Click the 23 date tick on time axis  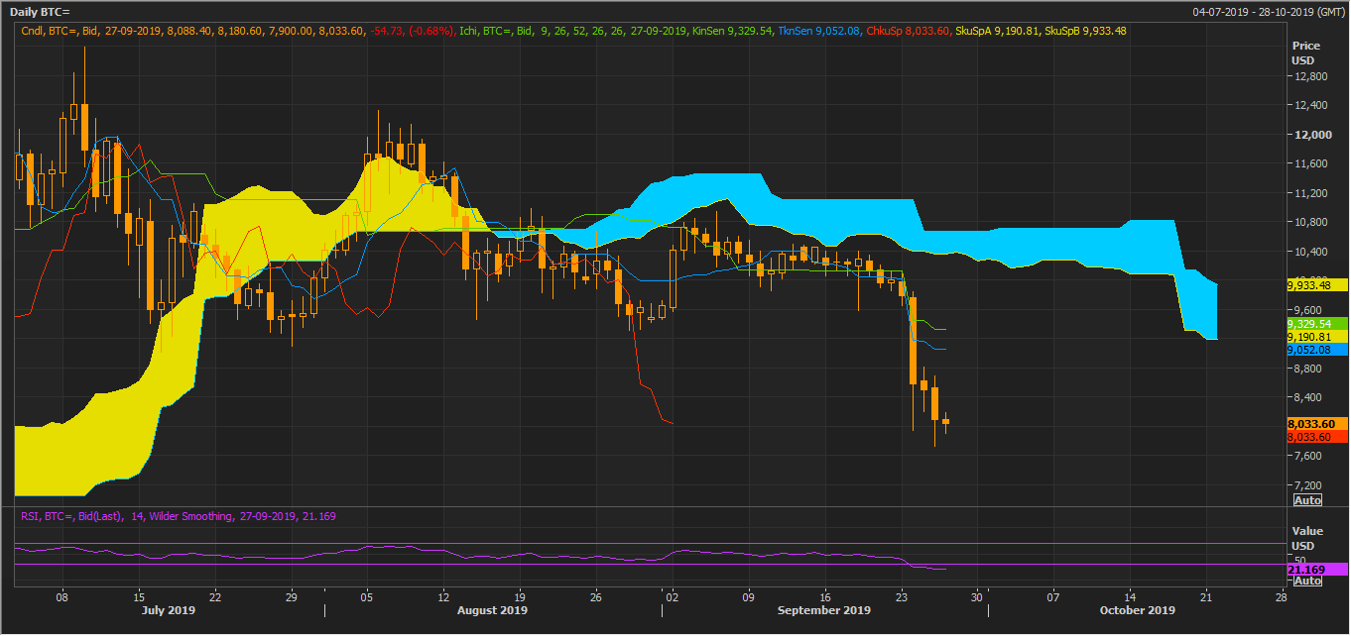coord(901,597)
